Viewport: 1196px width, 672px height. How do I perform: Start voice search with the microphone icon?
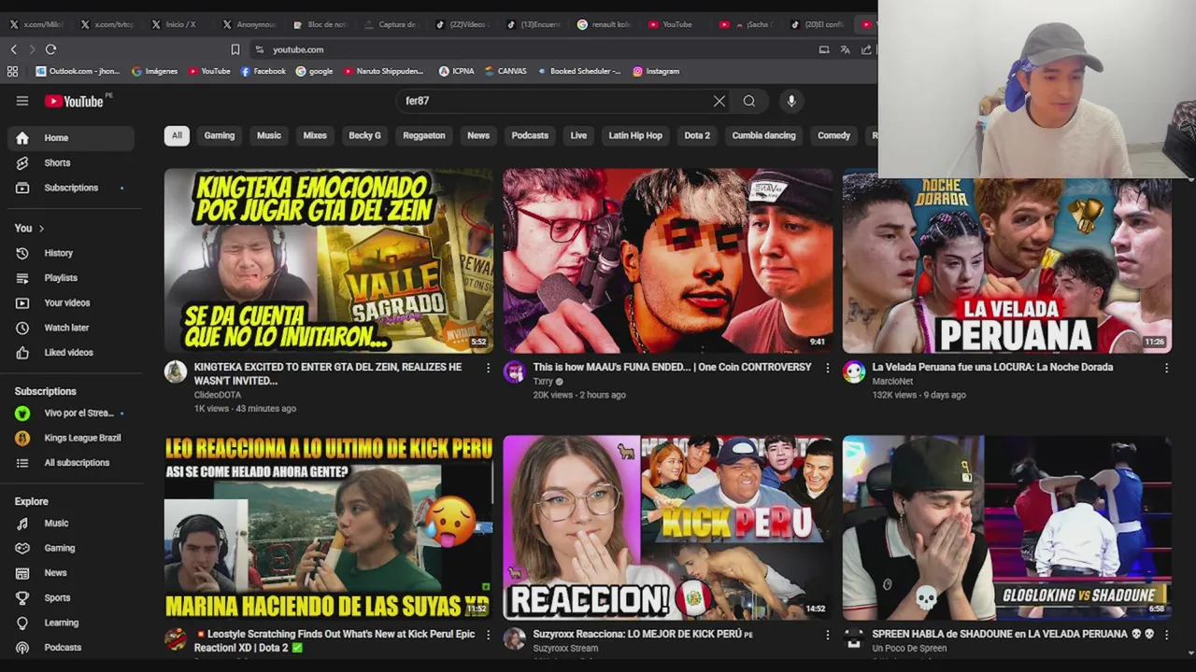click(x=791, y=101)
